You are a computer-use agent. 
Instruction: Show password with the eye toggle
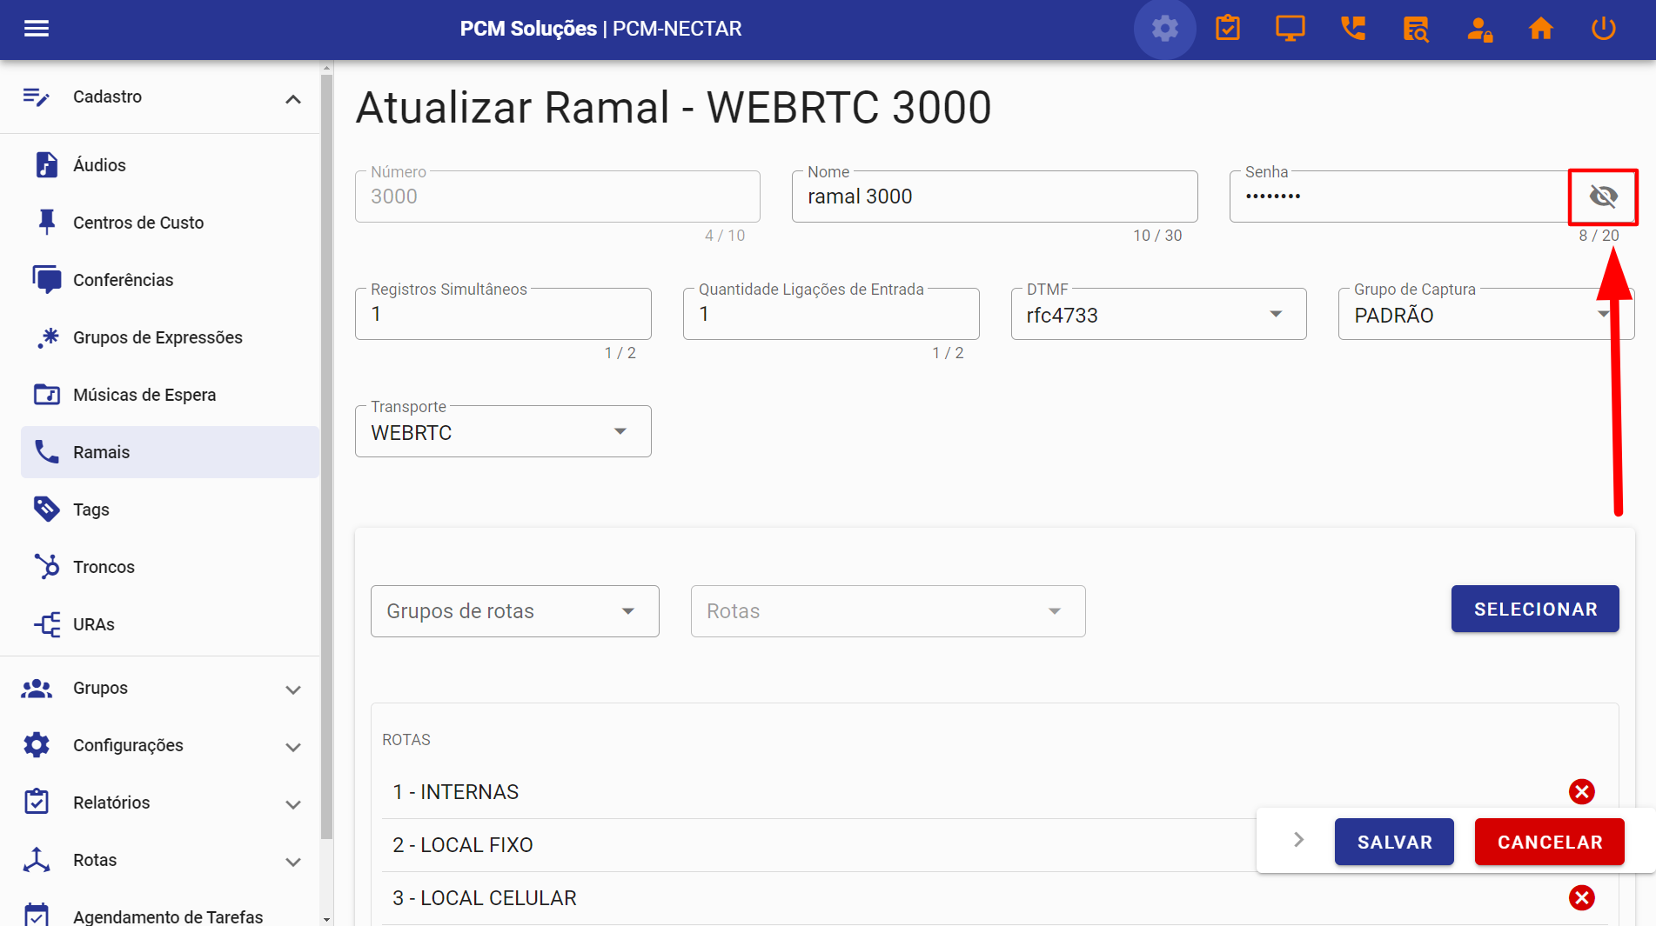coord(1603,197)
